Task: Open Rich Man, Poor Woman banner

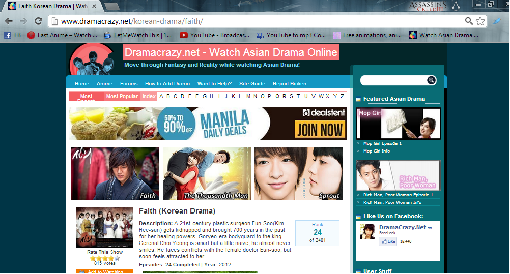Action: (x=398, y=175)
